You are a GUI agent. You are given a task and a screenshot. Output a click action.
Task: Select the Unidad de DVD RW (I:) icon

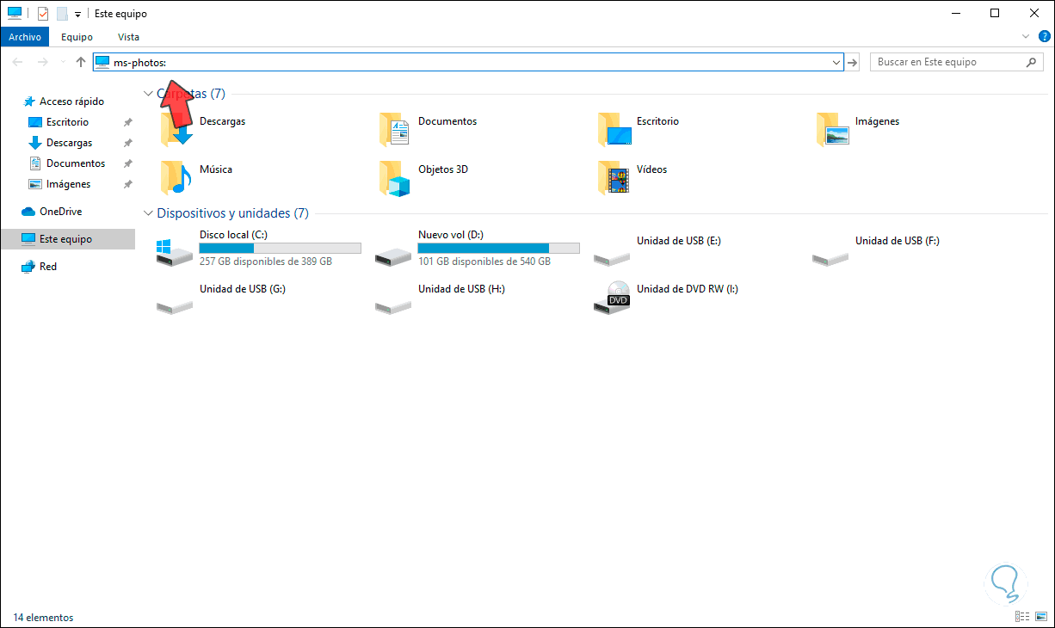613,297
